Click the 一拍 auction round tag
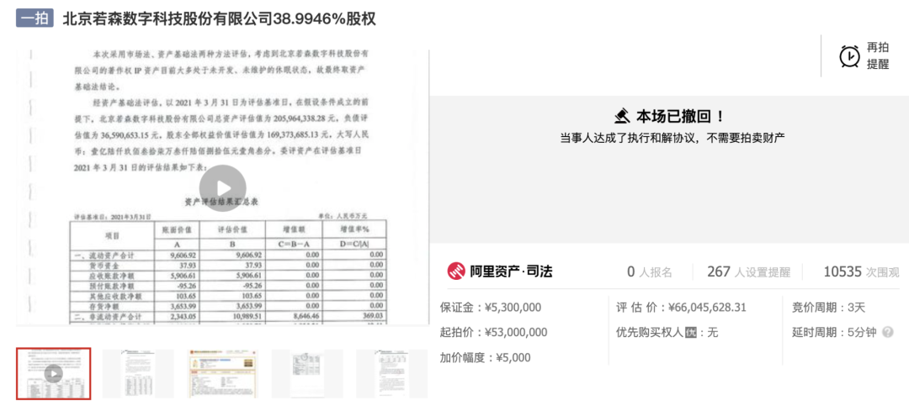The height and width of the screenshot is (416, 909). [x=35, y=19]
